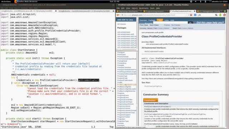Click the No Frames link
The height and width of the screenshot is (129, 229).
(x=176, y=25)
